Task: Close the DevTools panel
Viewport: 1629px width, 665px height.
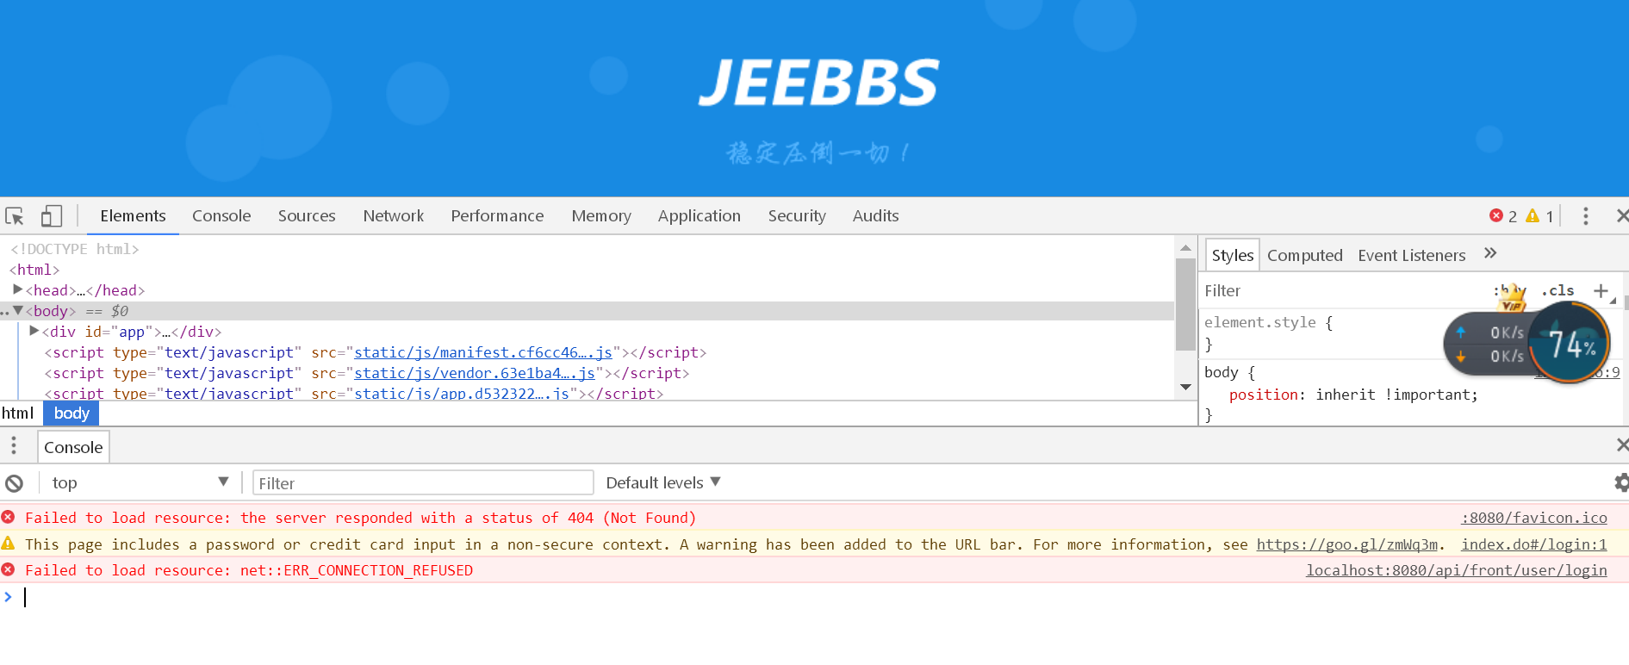Action: 1622,216
